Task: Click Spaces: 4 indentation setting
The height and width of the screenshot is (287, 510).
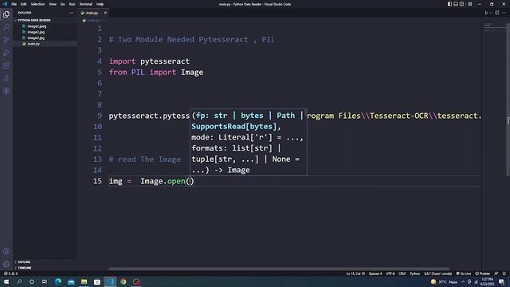Action: (375, 273)
